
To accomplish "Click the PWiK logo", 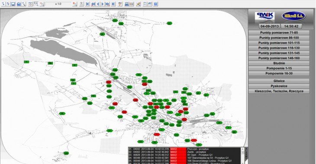I will coord(264,16).
